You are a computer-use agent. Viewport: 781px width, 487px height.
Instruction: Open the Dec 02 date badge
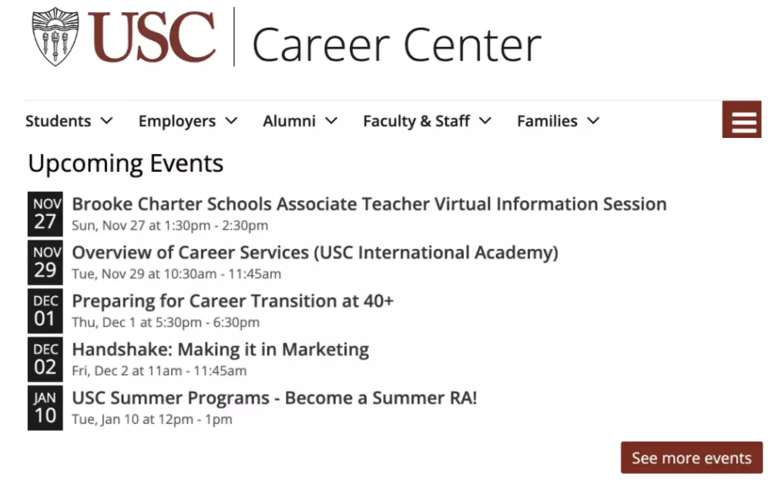point(45,359)
